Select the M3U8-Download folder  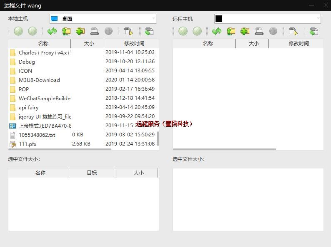[39, 80]
